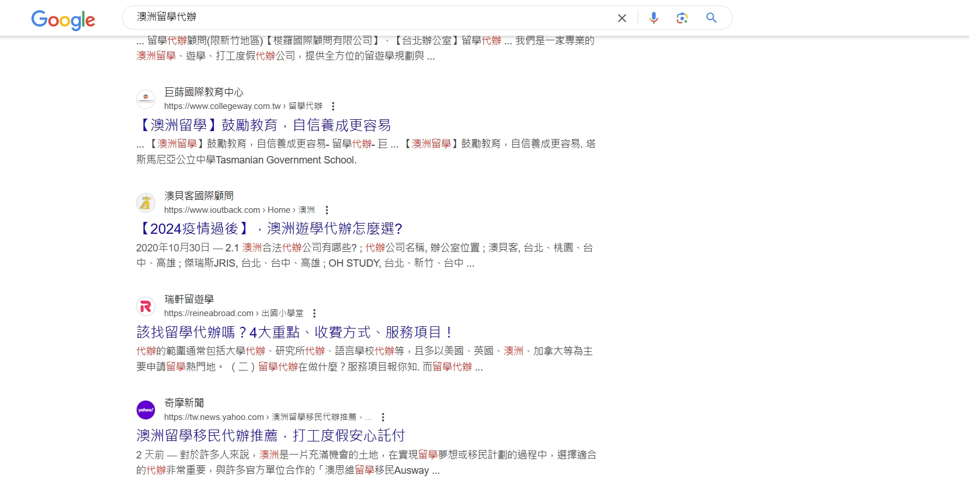
Task: Open Google Lens image search
Action: coord(682,18)
